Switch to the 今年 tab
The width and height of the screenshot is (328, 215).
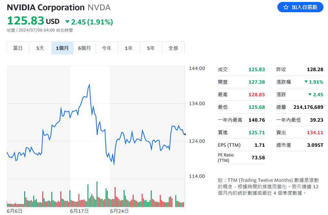pyautogui.click(x=106, y=48)
